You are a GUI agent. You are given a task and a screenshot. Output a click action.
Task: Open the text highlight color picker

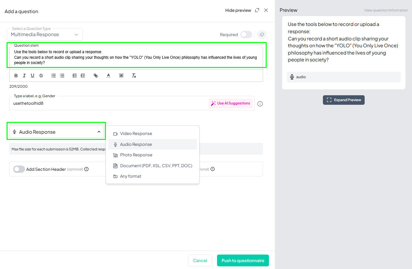click(x=121, y=76)
